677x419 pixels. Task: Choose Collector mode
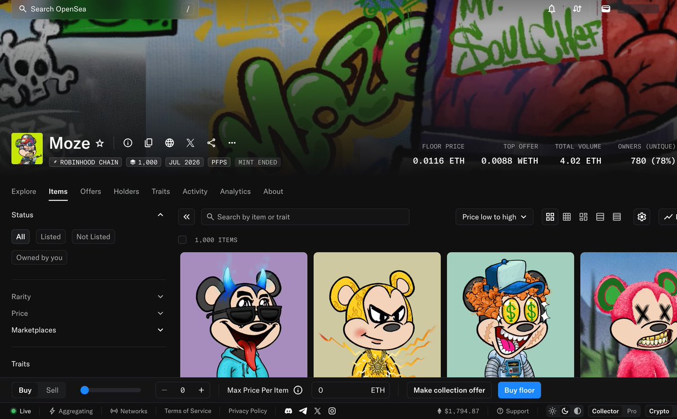[605, 411]
